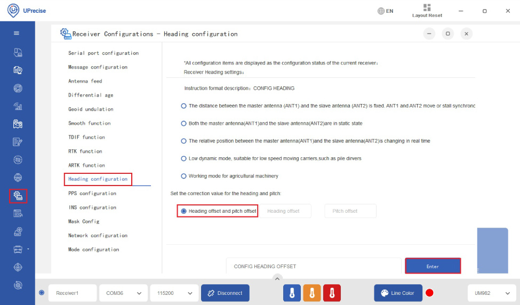This screenshot has width=520, height=305.
Task: Click the hamburger menu icon in sidebar
Action: point(17,33)
